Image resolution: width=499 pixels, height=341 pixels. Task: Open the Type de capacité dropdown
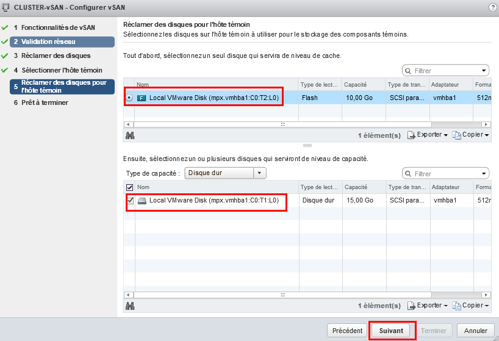[x=225, y=173]
